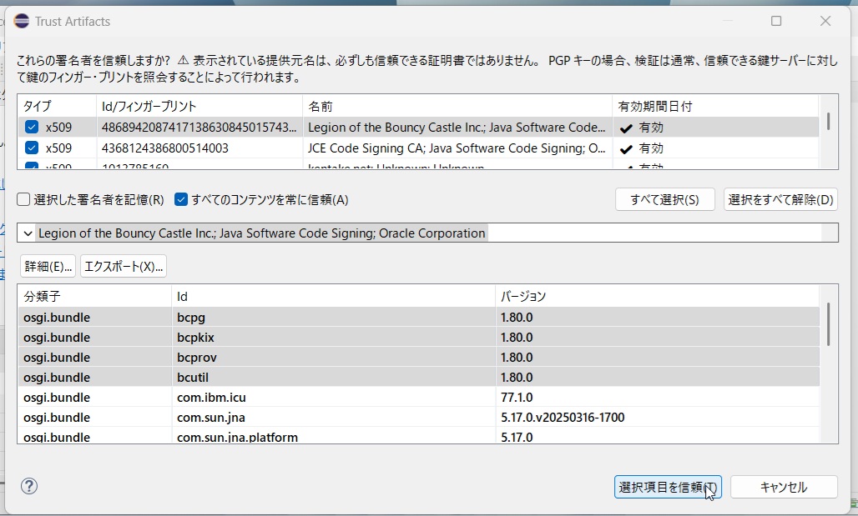Image resolution: width=858 pixels, height=516 pixels.
Task: Enable 選択した署名者を記憶 checkbox
Action: 24,199
